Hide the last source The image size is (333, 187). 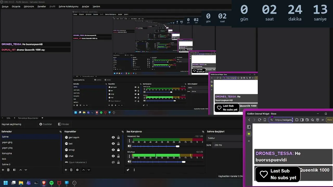(x=113, y=144)
